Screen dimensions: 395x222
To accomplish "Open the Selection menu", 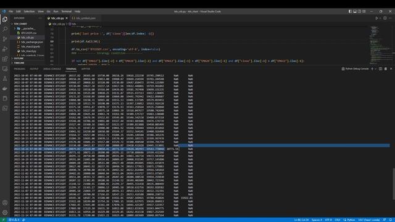I will tap(29, 11).
